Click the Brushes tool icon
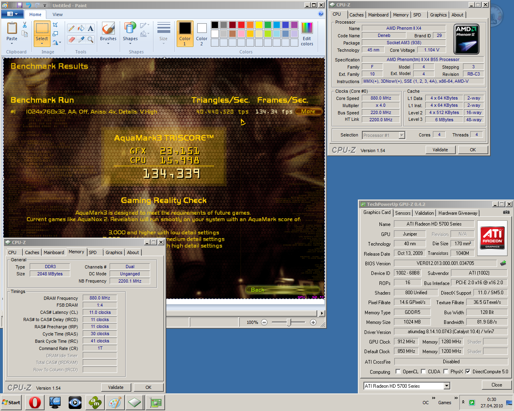Image resolution: width=514 pixels, height=411 pixels. 108,28
